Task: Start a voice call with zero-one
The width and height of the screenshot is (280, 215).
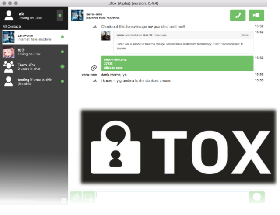Action: tap(238, 15)
